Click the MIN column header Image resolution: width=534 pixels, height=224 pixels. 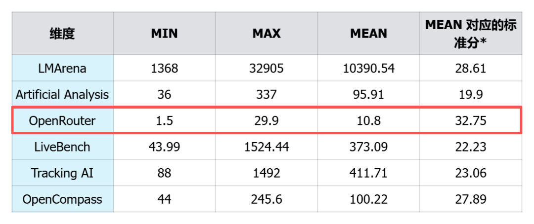click(164, 34)
